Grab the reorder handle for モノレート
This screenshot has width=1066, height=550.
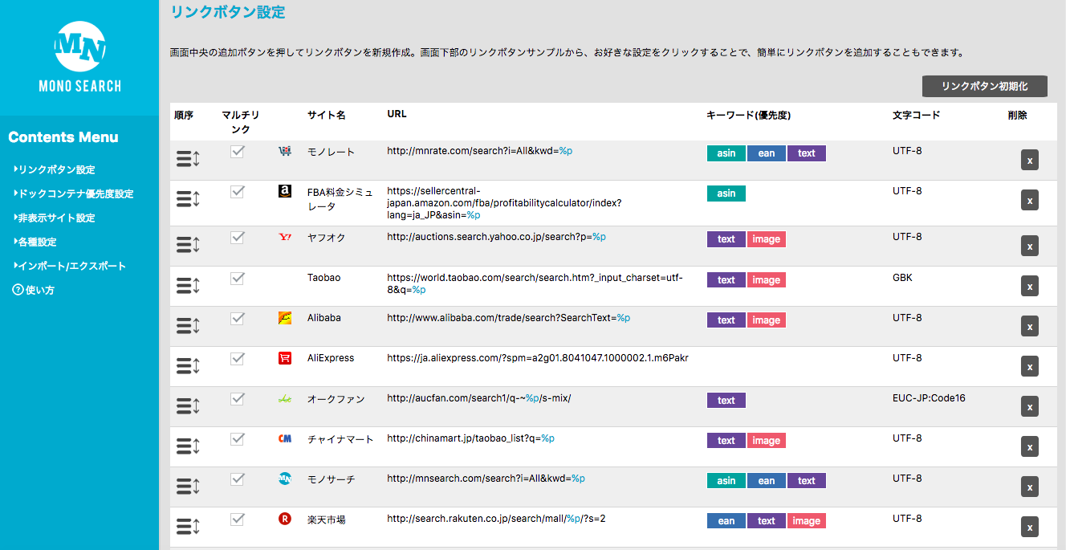(188, 159)
